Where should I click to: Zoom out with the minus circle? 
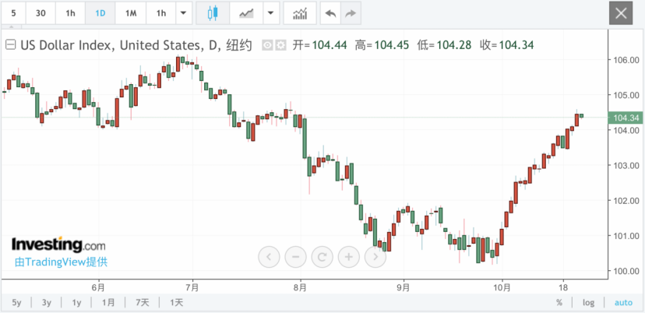tap(295, 257)
